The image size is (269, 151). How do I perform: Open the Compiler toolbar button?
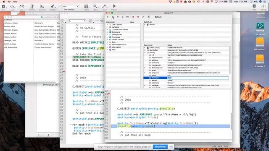53,8
